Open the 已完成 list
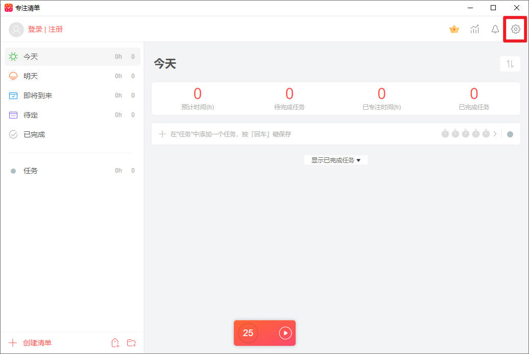Screen dimensions: 529x354 tap(34, 134)
